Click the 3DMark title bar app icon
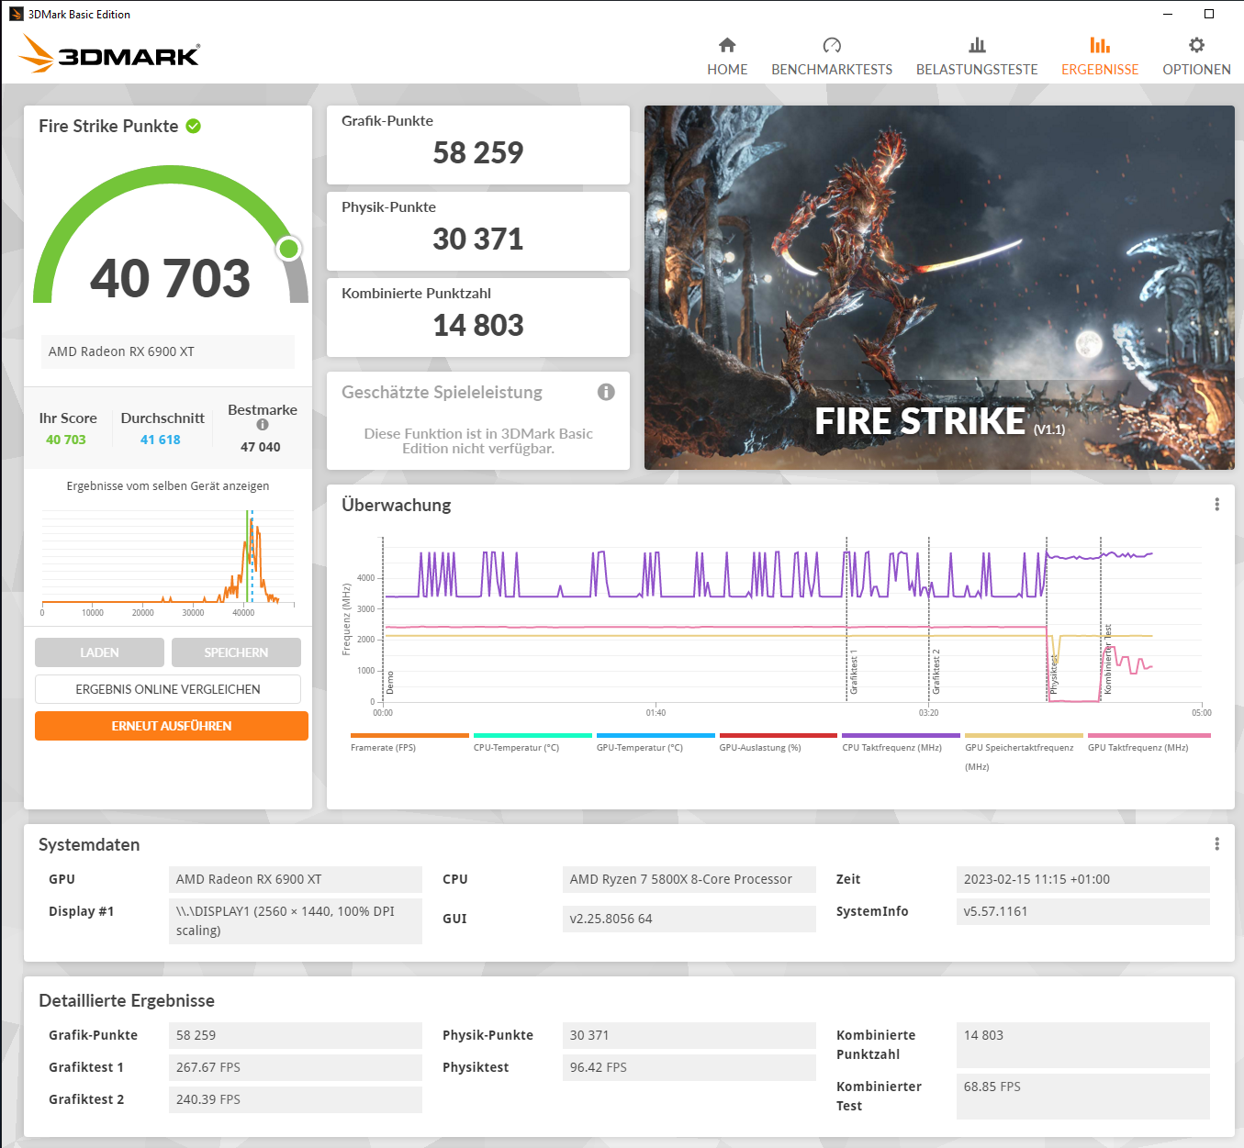This screenshot has height=1148, width=1244. coord(17,14)
